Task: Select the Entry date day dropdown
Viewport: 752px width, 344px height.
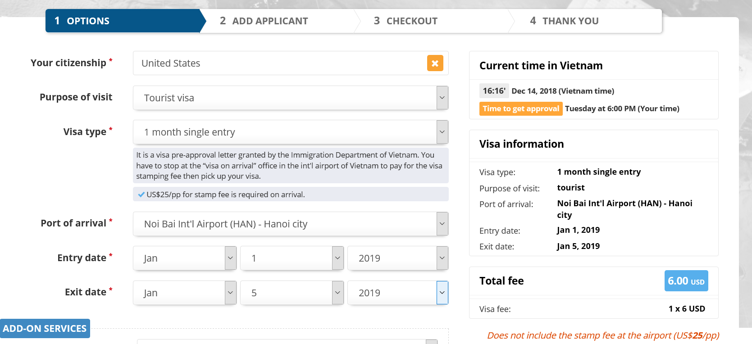Action: pyautogui.click(x=292, y=258)
